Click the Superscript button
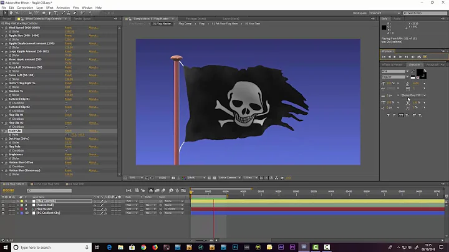Image resolution: width=449 pixels, height=252 pixels. point(414,115)
